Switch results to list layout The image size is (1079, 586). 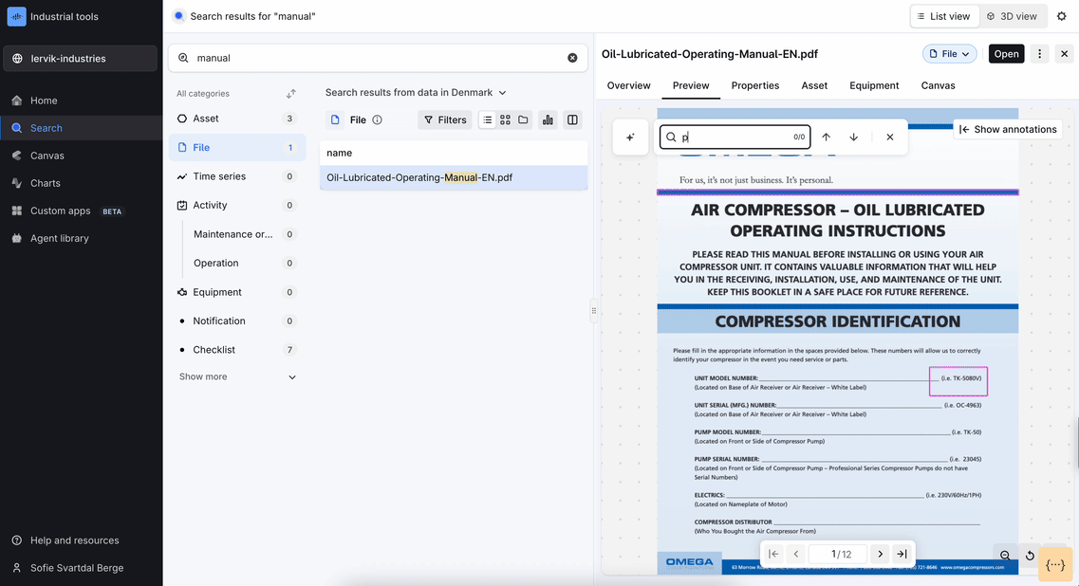tap(487, 119)
